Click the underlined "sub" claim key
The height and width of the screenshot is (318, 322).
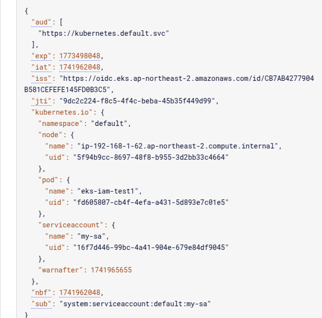coord(42,304)
